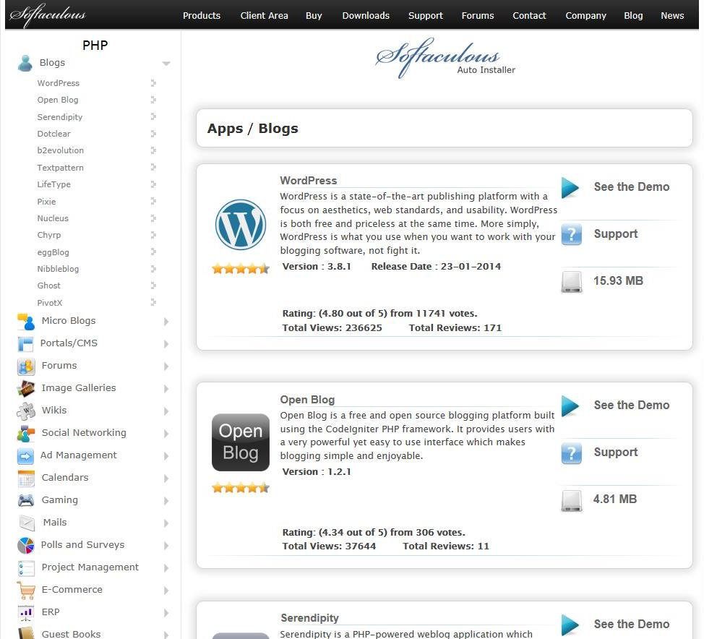Screen dimensions: 704x639
Task: Expand the E-Commerce category arrow
Action: coord(166,591)
